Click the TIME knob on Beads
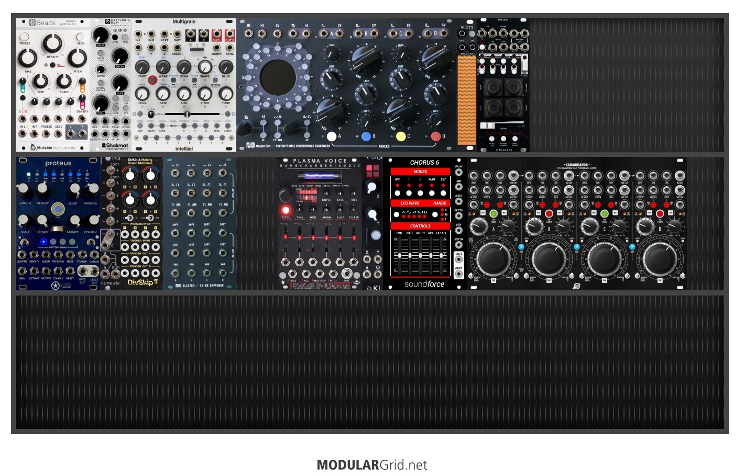This screenshot has height=476, width=745. 28,59
